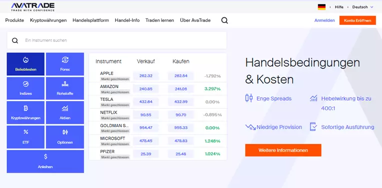The image size is (382, 188).
Task: Click the Weitere Informationen button
Action: 283,150
